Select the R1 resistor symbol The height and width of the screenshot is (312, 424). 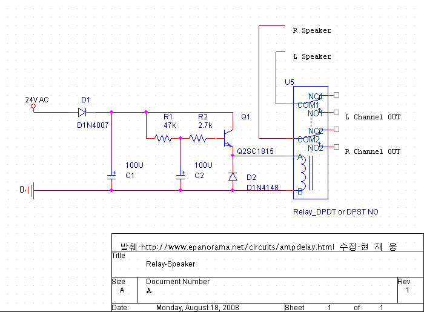pyautogui.click(x=163, y=138)
